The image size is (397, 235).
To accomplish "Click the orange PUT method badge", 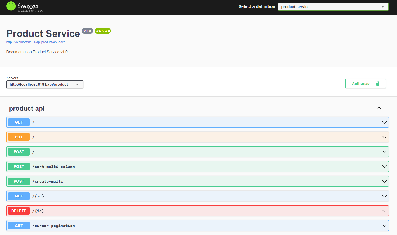I will 19,137.
